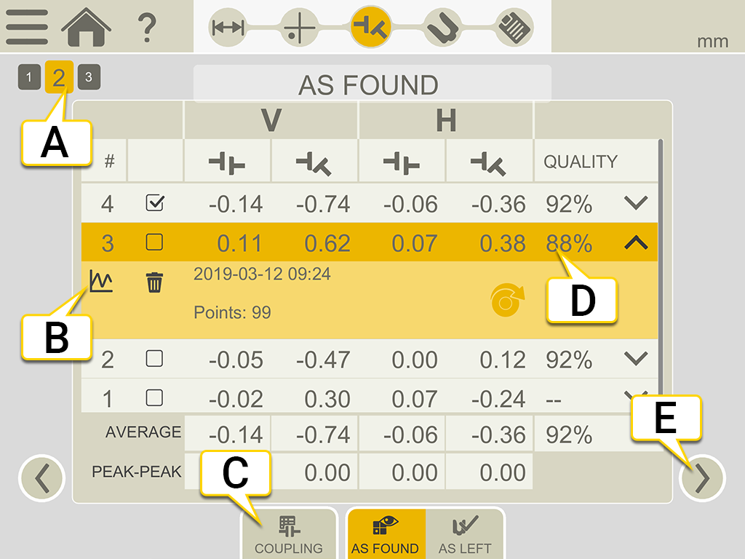Check the box for measurement 2

pos(155,359)
